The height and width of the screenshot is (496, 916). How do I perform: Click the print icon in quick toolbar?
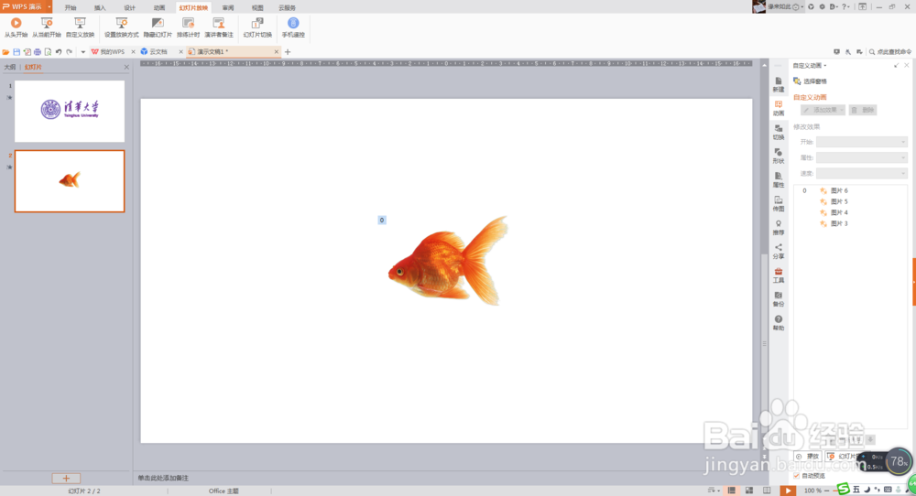point(38,52)
